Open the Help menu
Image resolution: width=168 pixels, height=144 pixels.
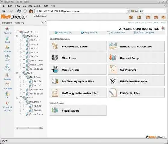(53, 6)
